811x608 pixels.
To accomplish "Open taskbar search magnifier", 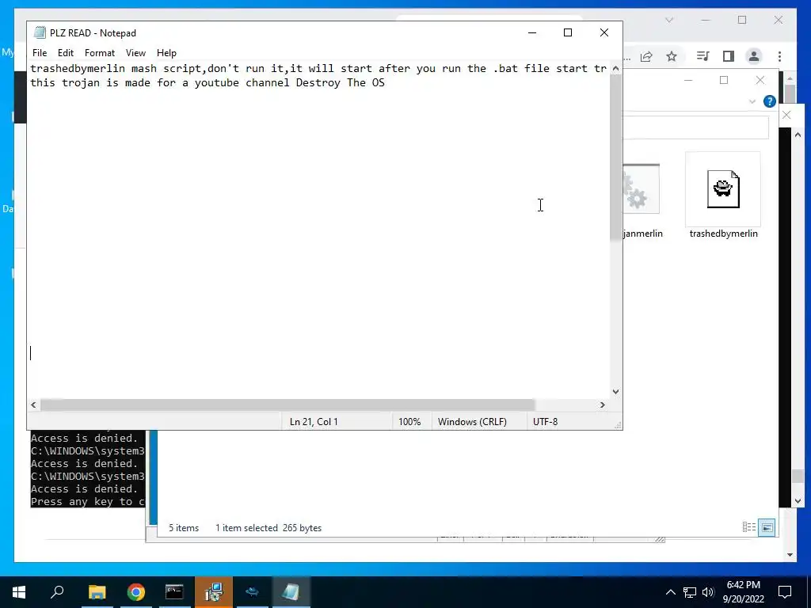I will click(57, 591).
